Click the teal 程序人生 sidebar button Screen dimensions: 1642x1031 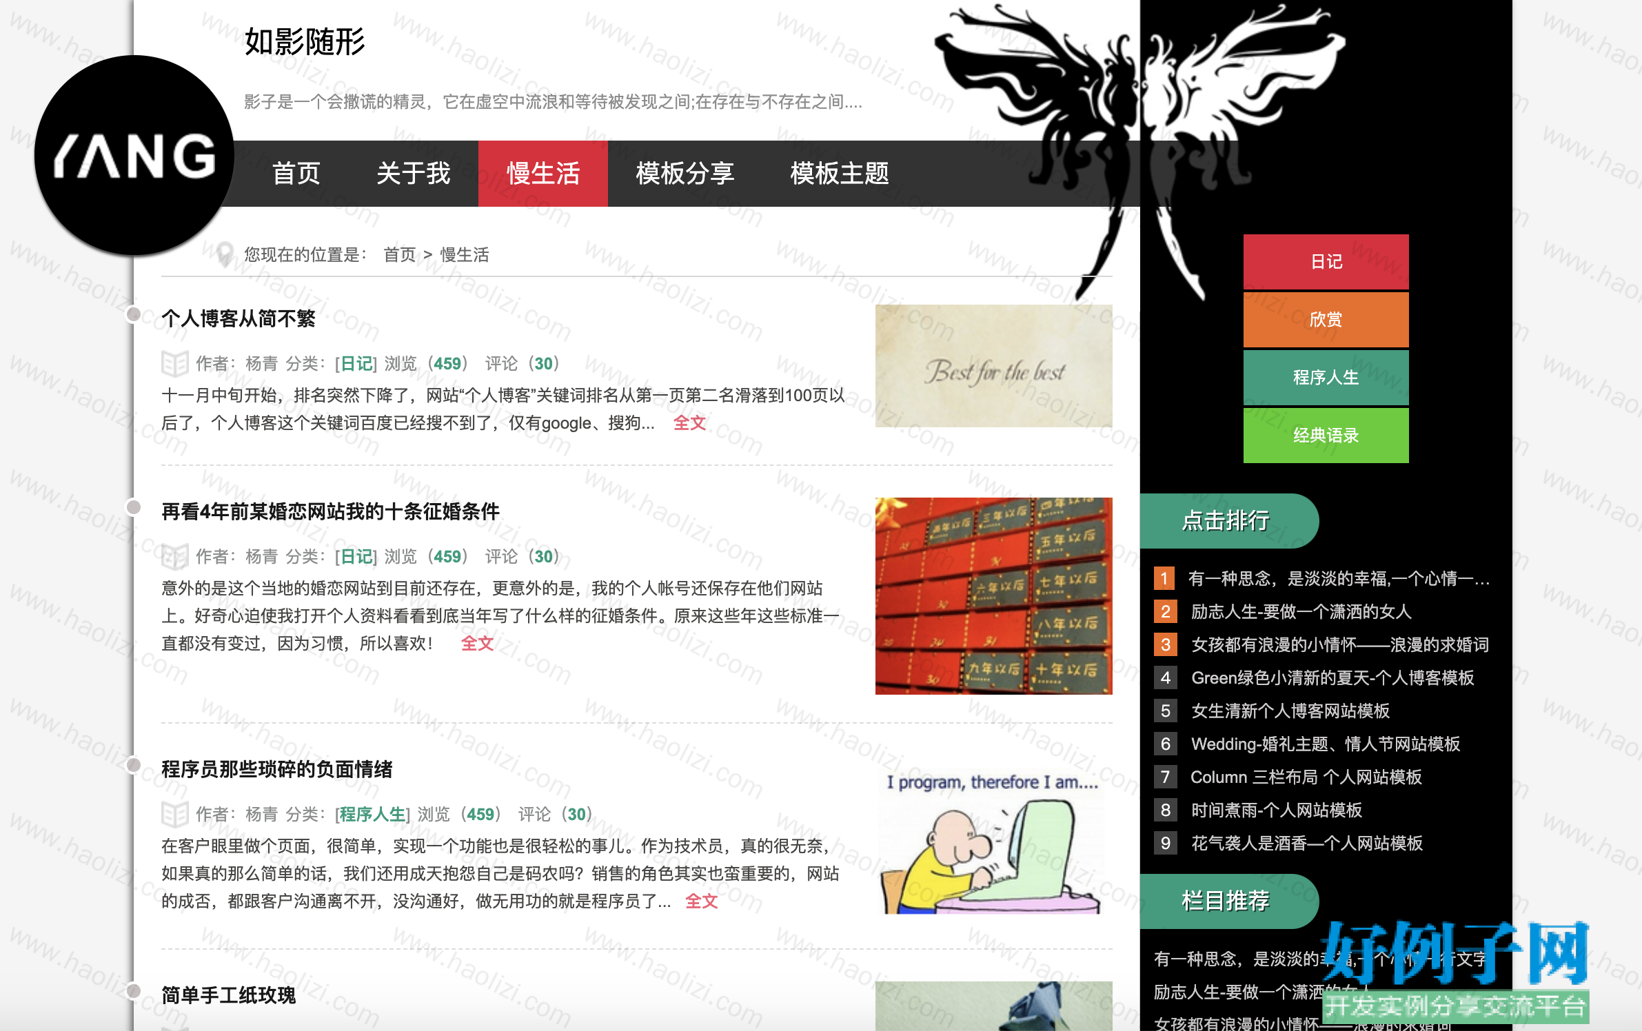click(1326, 378)
